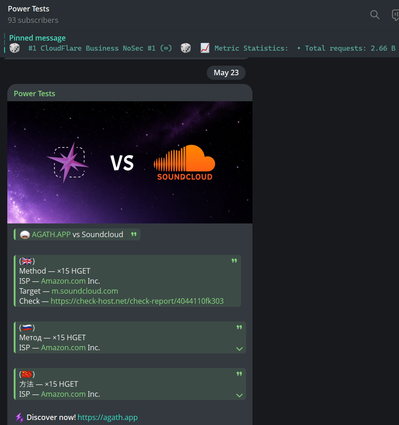Image resolution: width=399 pixels, height=425 pixels.
Task: Click the chart emoji before Metric Statistics
Action: (x=205, y=48)
